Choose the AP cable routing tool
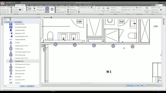This screenshot has height=93, width=166. pyautogui.click(x=99, y=9)
